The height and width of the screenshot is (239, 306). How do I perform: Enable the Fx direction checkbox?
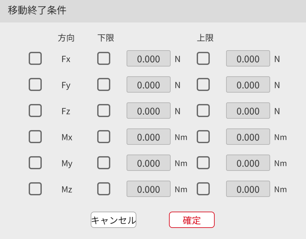pos(35,59)
